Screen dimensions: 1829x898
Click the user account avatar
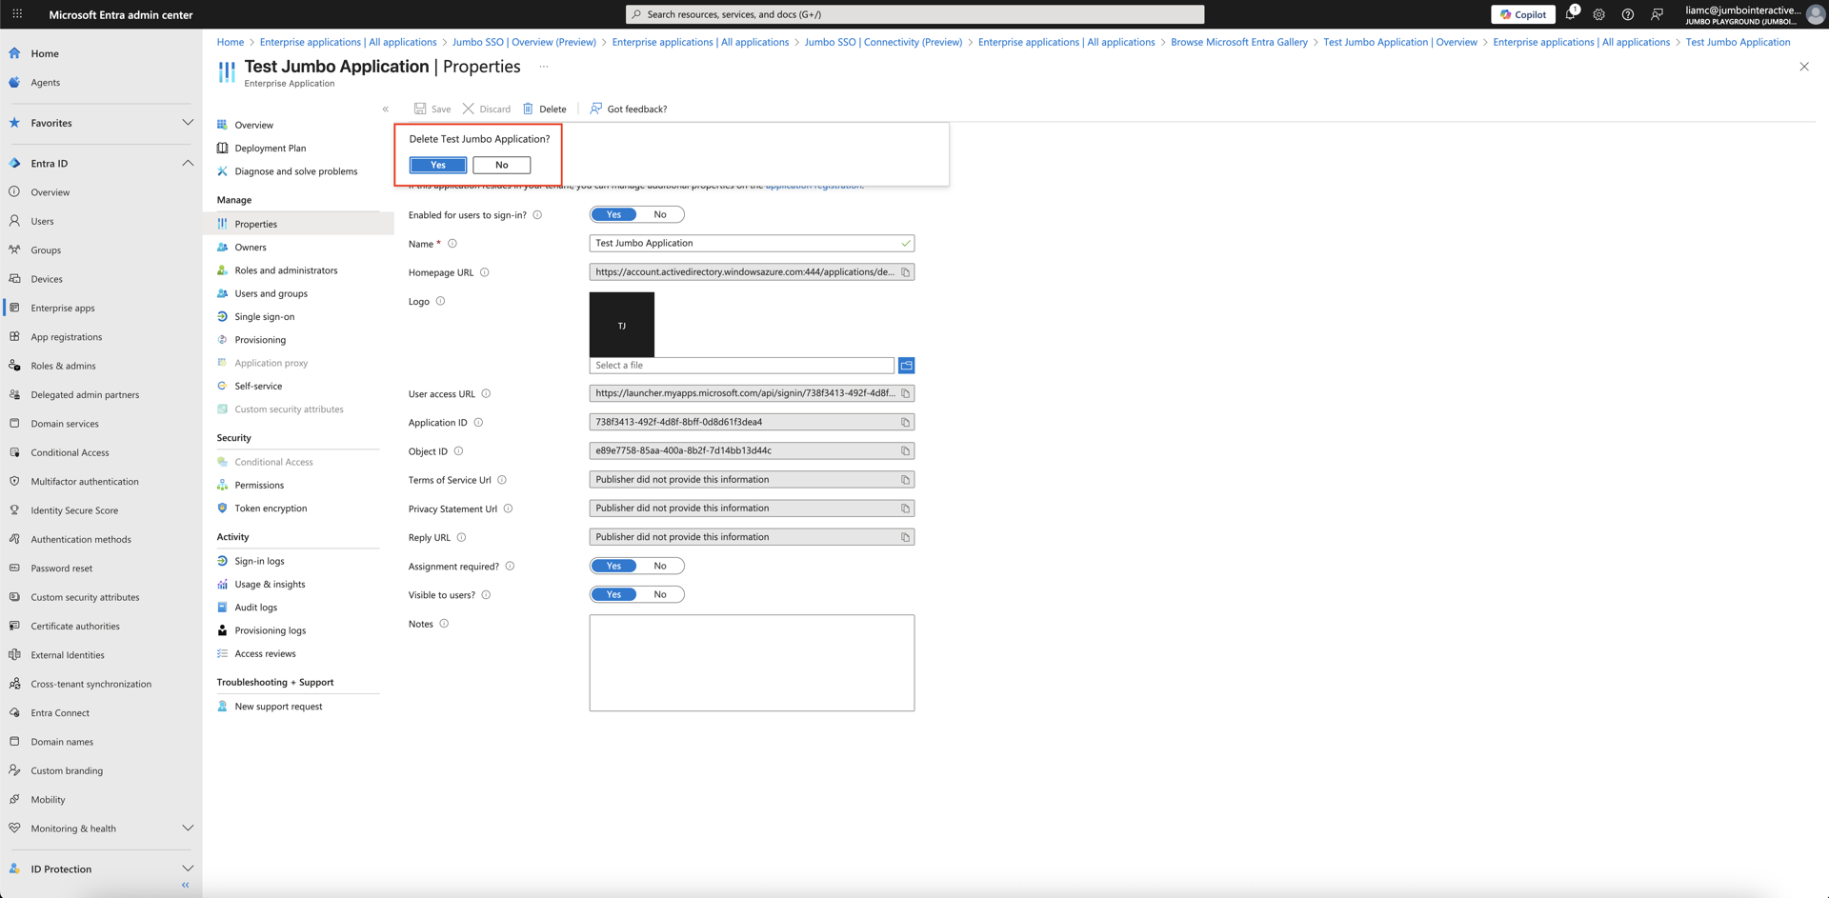(x=1816, y=14)
